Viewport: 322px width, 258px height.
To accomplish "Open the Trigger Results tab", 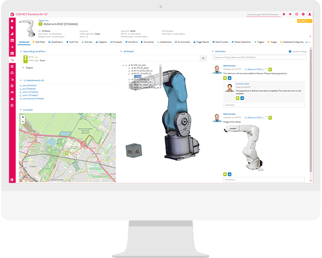I will 201,42.
